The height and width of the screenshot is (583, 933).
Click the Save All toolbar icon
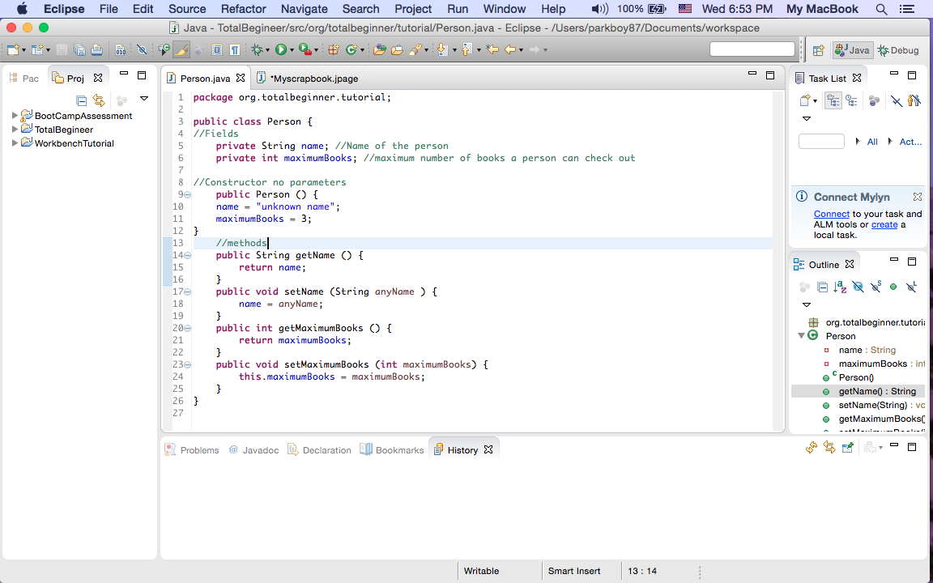click(79, 50)
